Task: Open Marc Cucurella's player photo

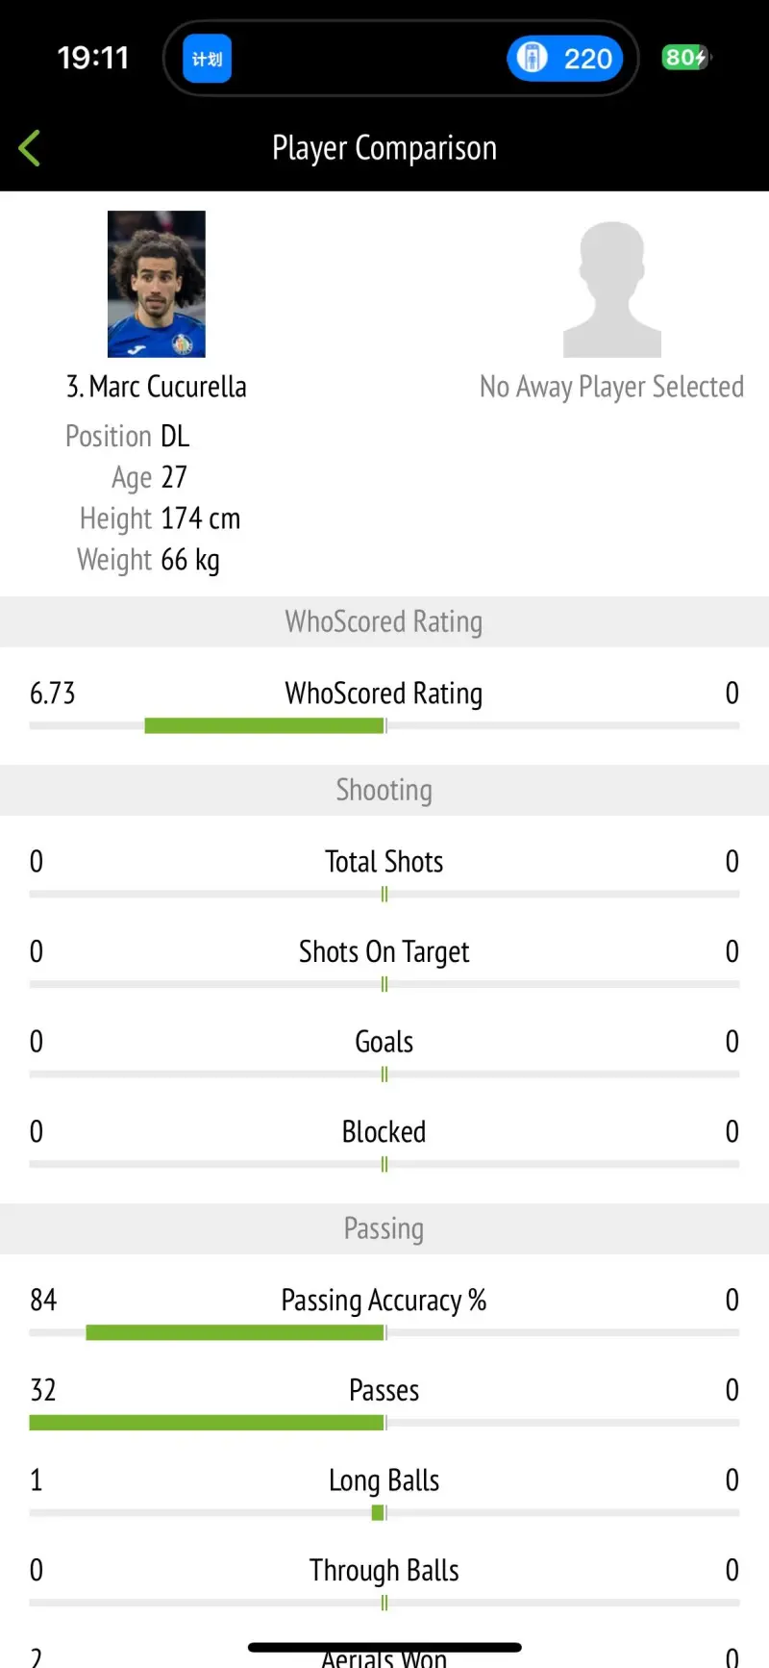Action: pyautogui.click(x=157, y=284)
